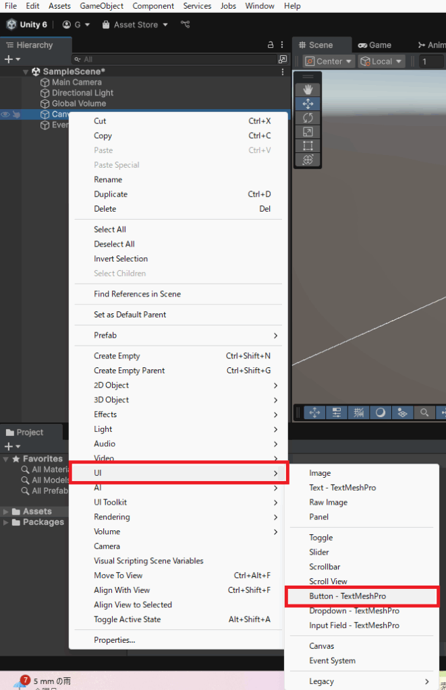This screenshot has width=446, height=690.
Task: Select the Move tool in Scene toolbar
Action: [x=308, y=104]
